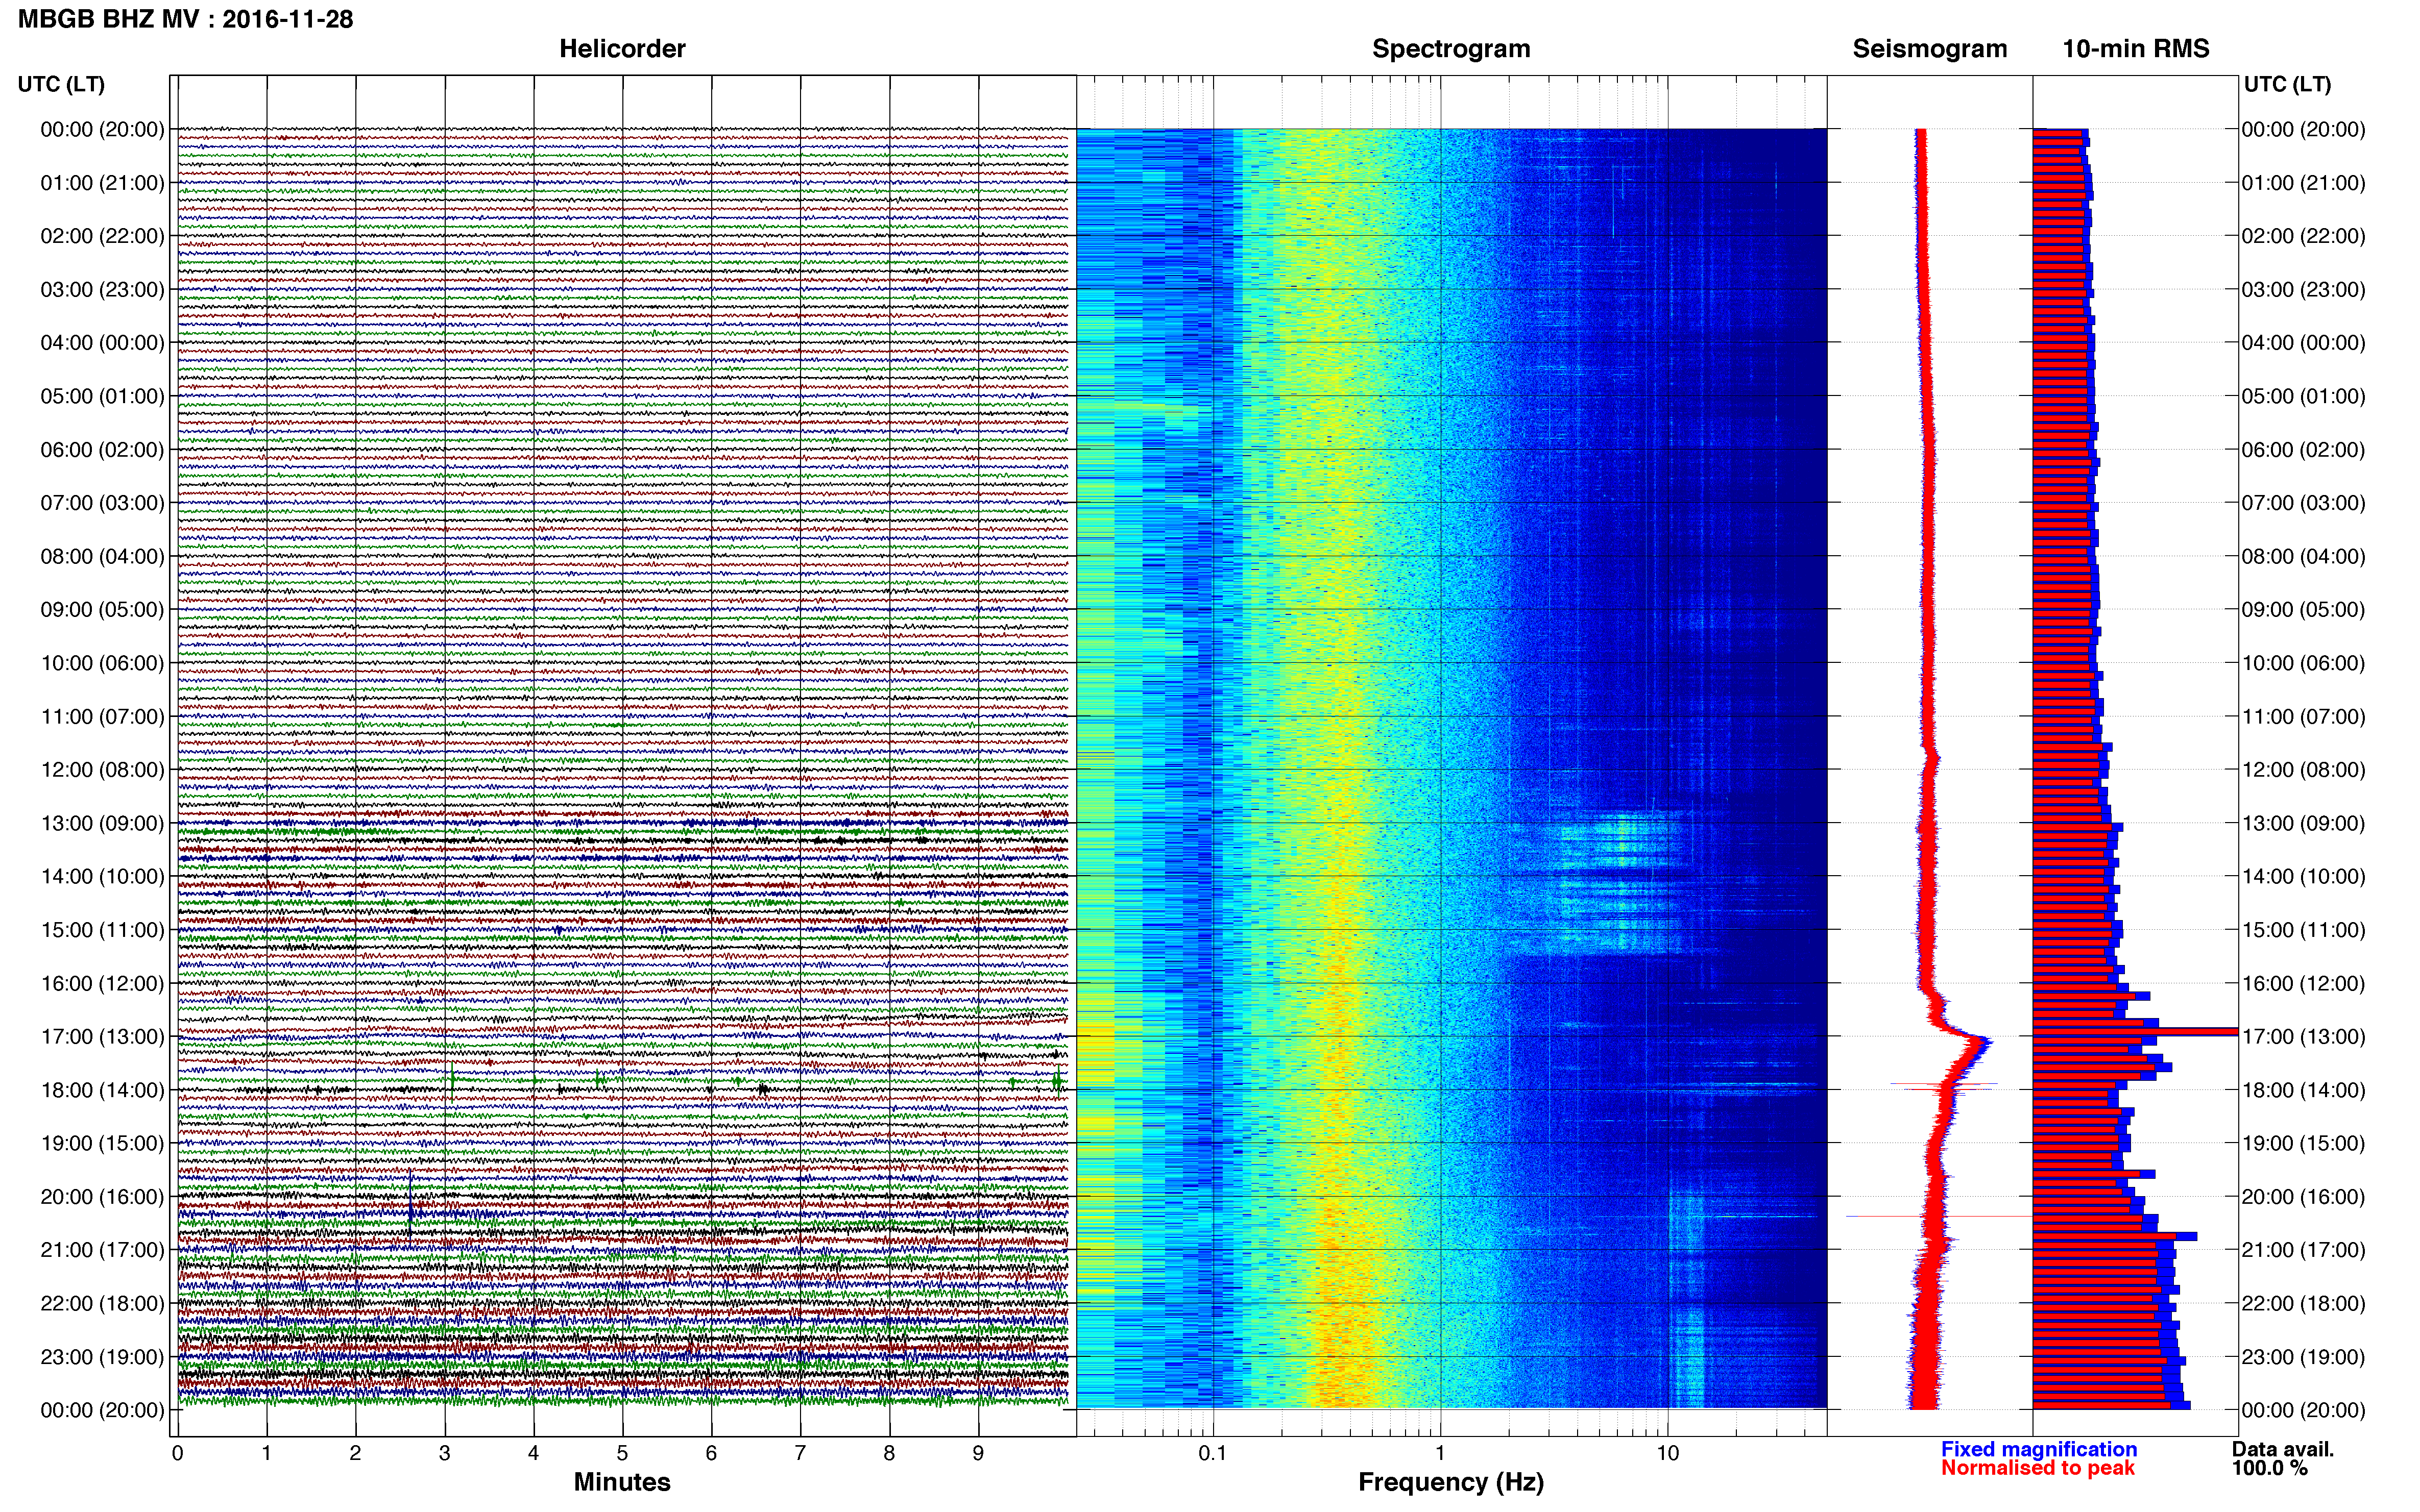
Task: Click the left time label '09:00 (05:00)'
Action: pos(102,610)
